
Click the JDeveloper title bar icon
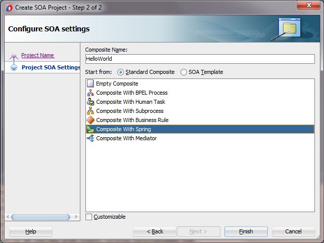pos(9,8)
